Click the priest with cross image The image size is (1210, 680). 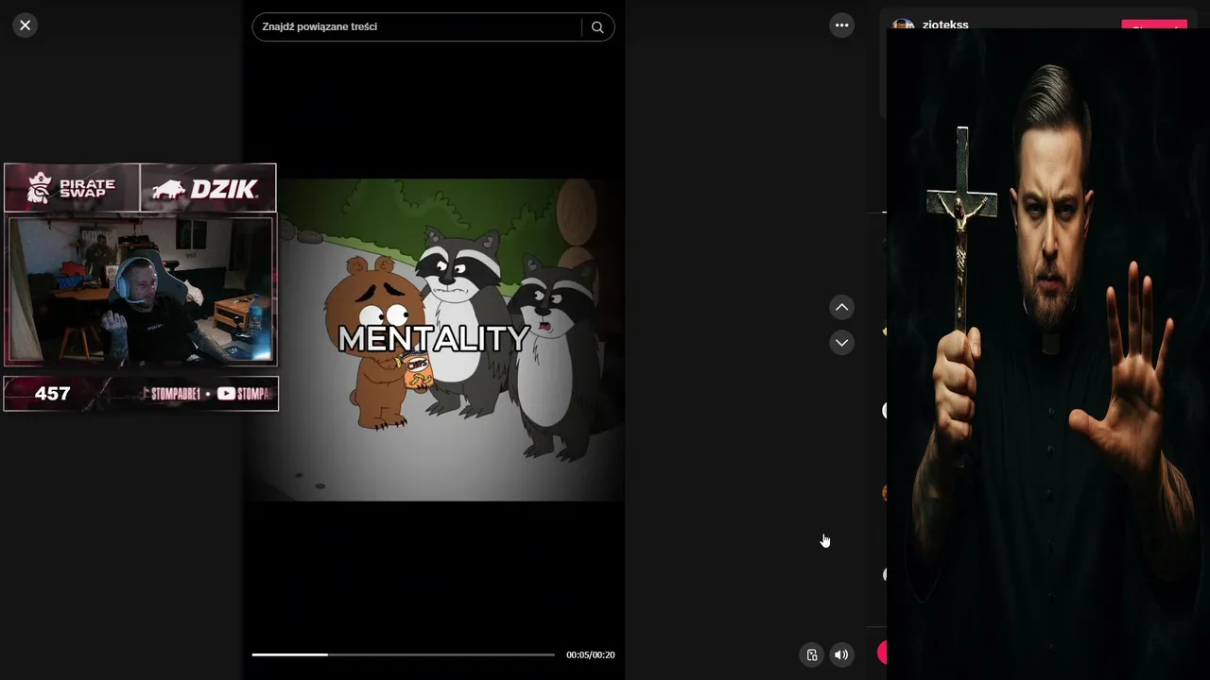[1048, 354]
